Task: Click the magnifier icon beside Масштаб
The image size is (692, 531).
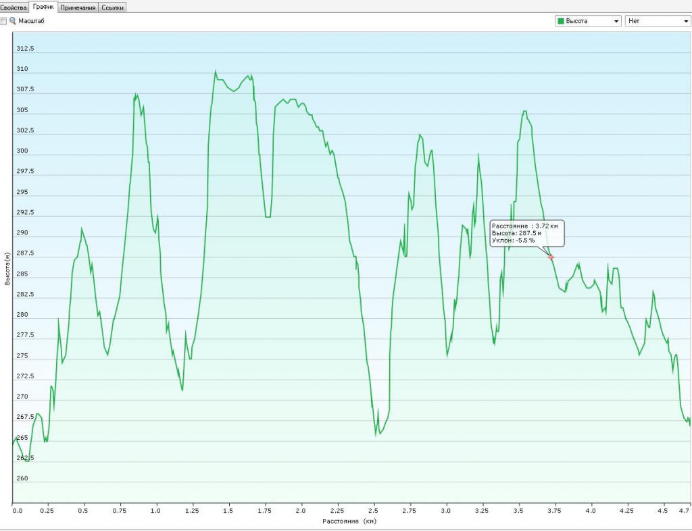Action: pyautogui.click(x=13, y=21)
